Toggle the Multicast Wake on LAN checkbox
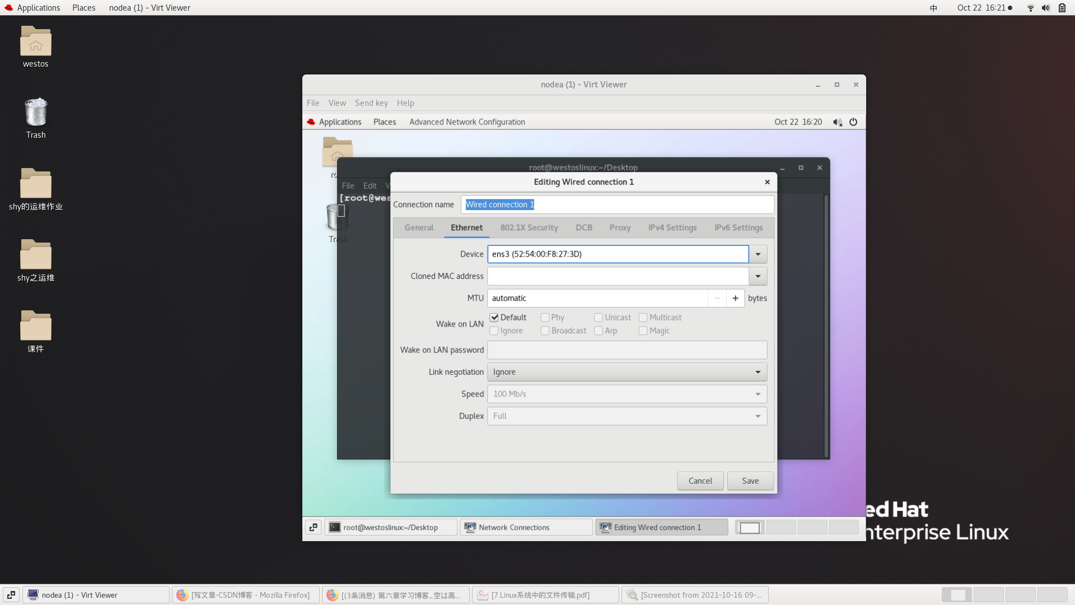 (x=643, y=318)
